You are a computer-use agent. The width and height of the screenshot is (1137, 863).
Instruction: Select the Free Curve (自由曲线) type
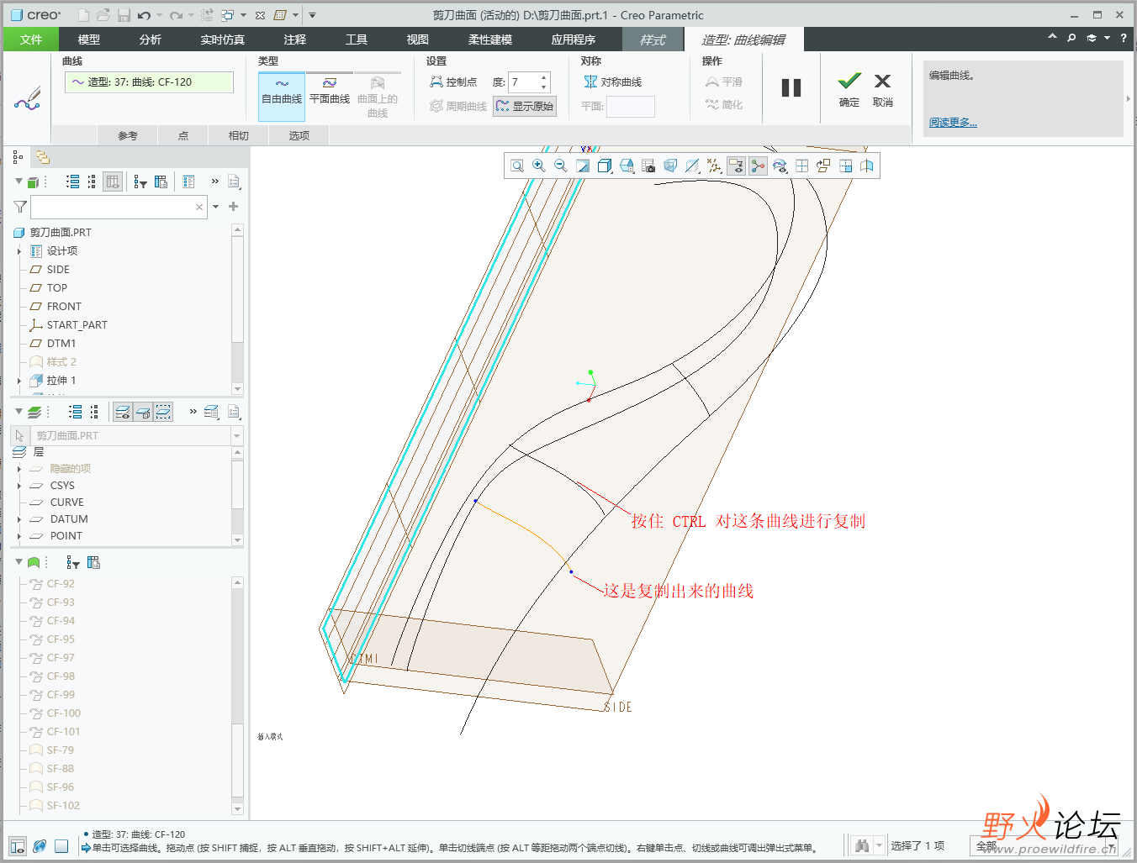point(282,97)
